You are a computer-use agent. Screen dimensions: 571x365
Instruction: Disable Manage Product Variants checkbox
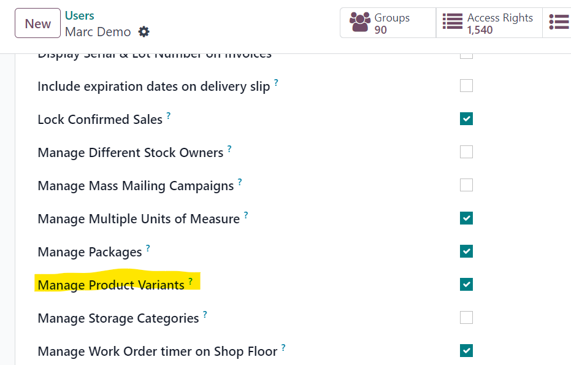(x=466, y=285)
